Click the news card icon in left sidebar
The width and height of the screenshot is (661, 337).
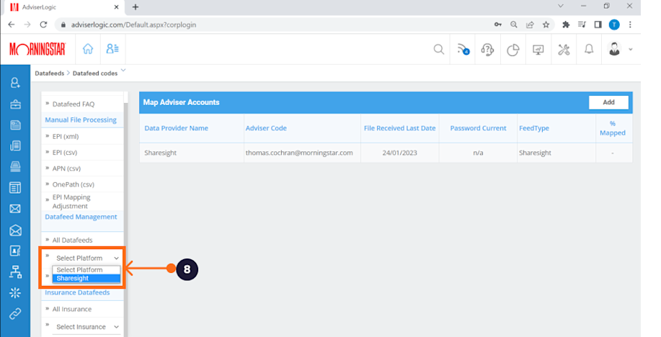(15, 125)
